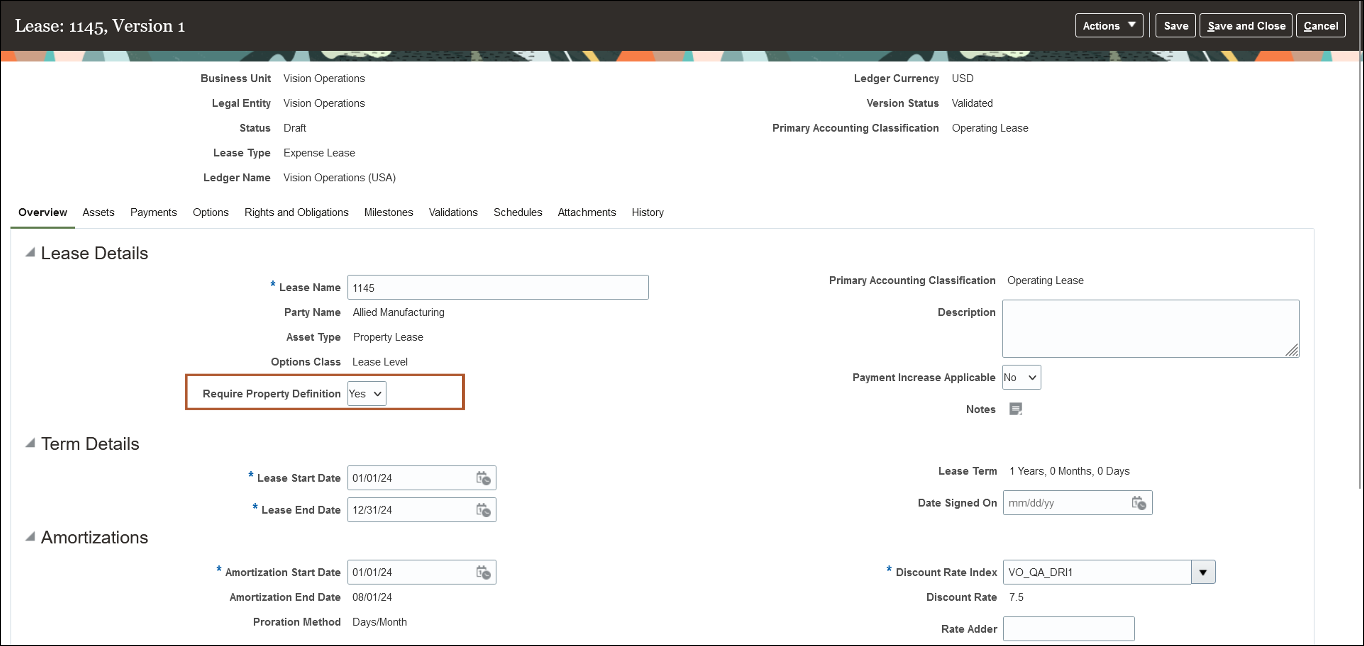Switch to the Payments tab
This screenshot has width=1364, height=646.
153,212
